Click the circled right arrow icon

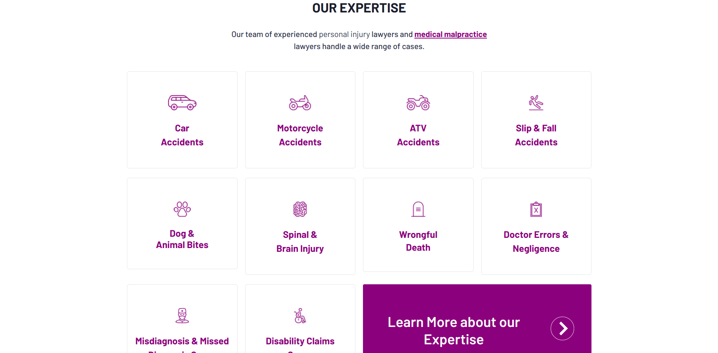coord(562,328)
